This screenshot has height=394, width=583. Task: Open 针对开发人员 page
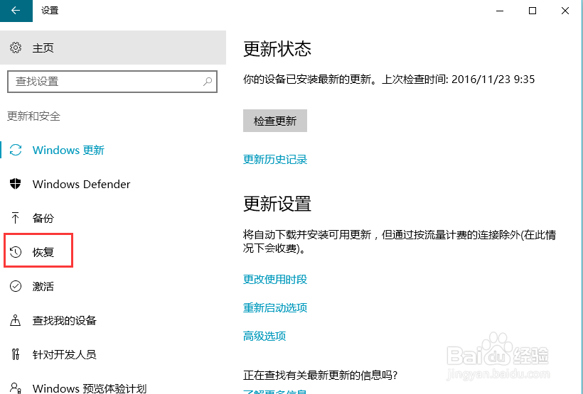pos(65,354)
